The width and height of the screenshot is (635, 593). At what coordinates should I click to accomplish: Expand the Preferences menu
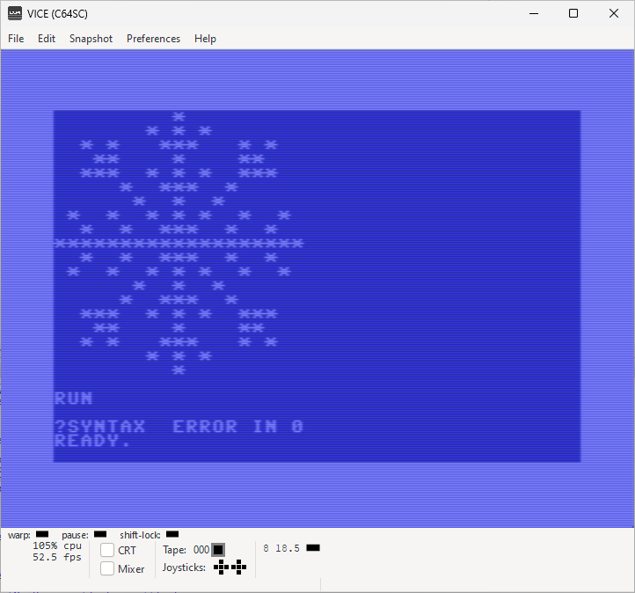153,39
